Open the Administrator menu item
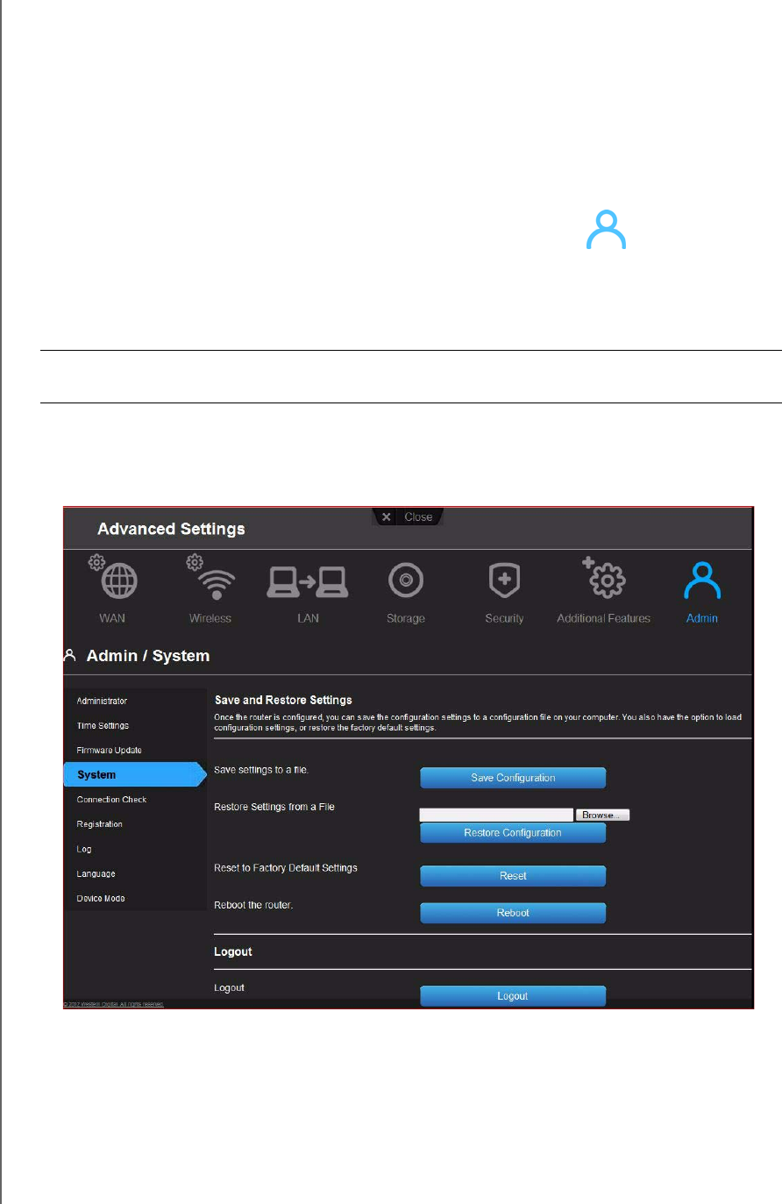 (102, 702)
